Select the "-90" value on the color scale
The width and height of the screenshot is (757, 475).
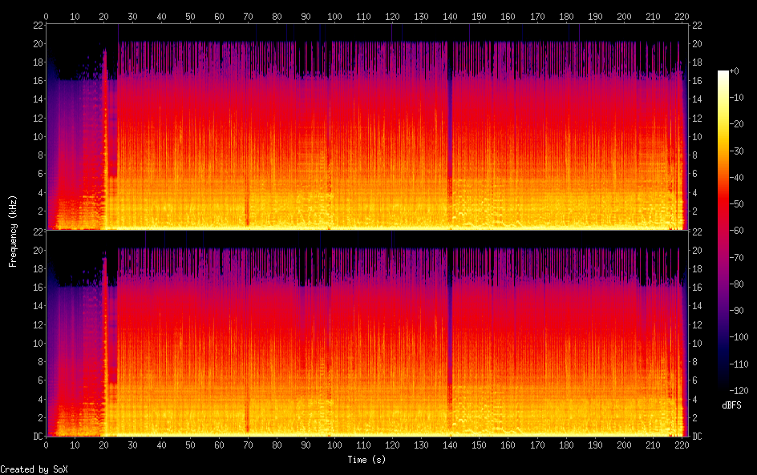click(x=736, y=311)
